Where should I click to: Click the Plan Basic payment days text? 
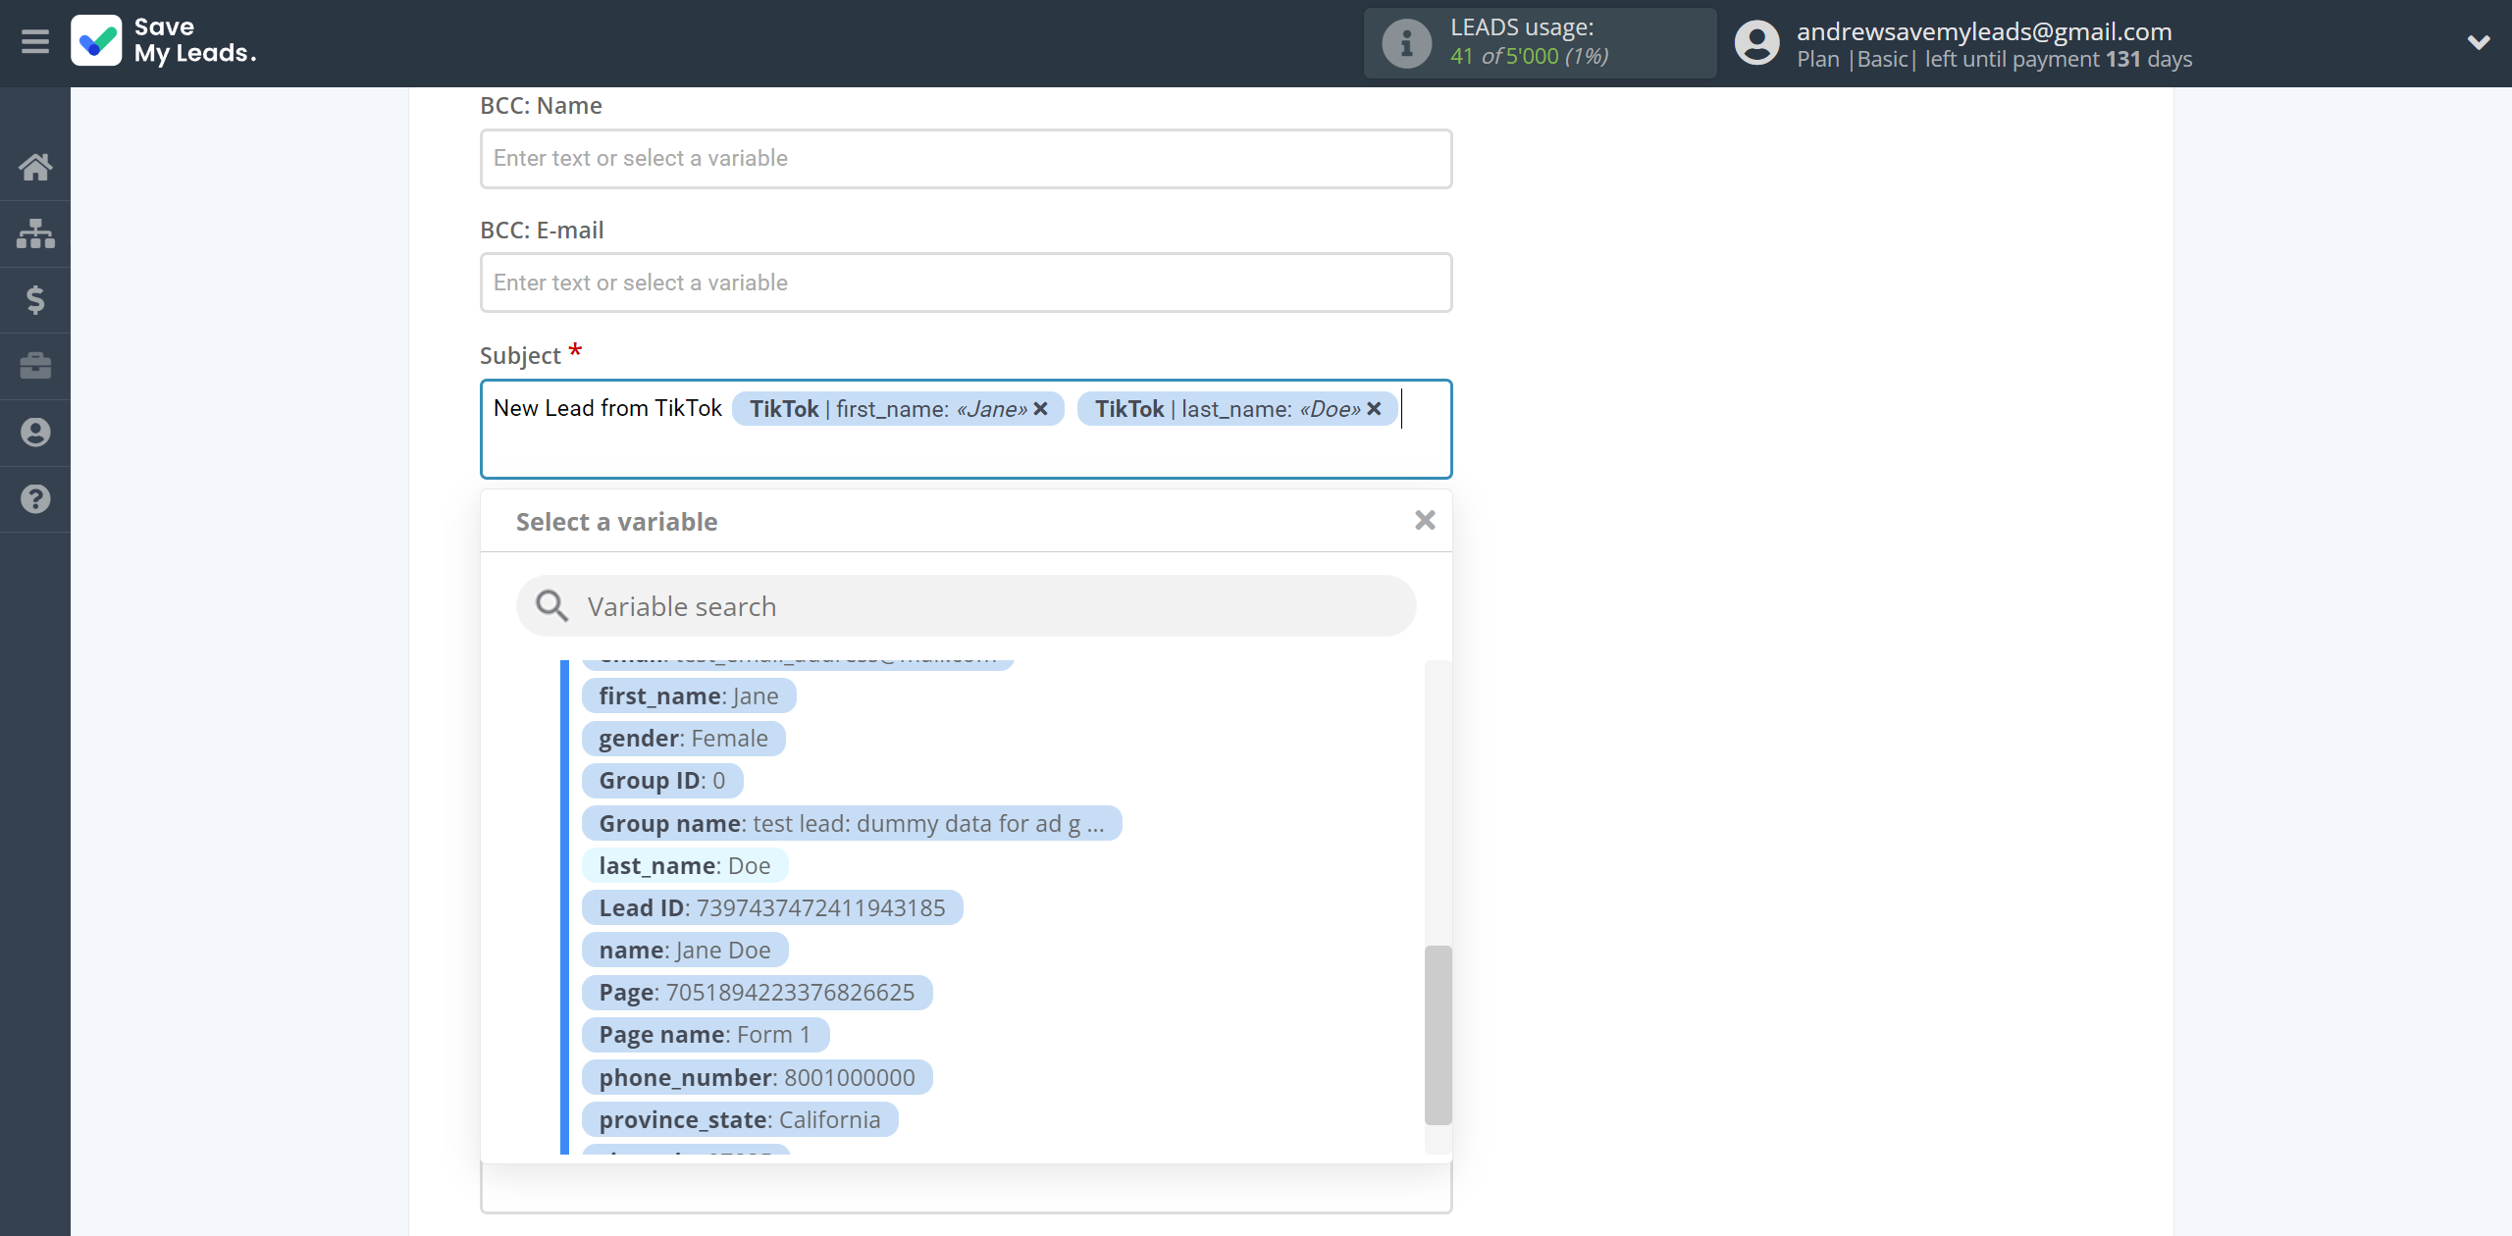click(1994, 60)
